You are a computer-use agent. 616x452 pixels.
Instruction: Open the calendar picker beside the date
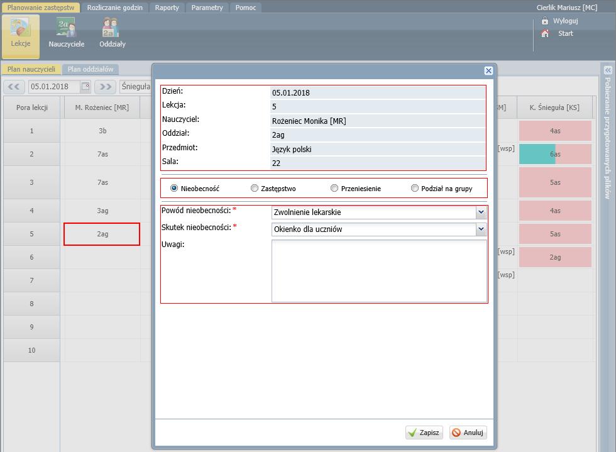coord(85,87)
